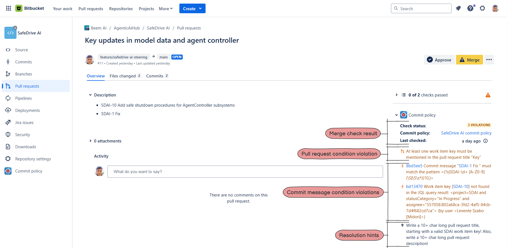The image size is (507, 248).
Task: Click the commenter avatar beside comment box
Action: tap(99, 171)
